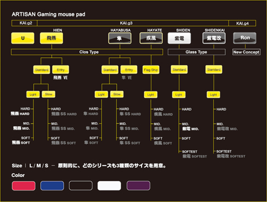Pick the white 紫電 series button
Screen dimensions: 267x202
coord(179,38)
